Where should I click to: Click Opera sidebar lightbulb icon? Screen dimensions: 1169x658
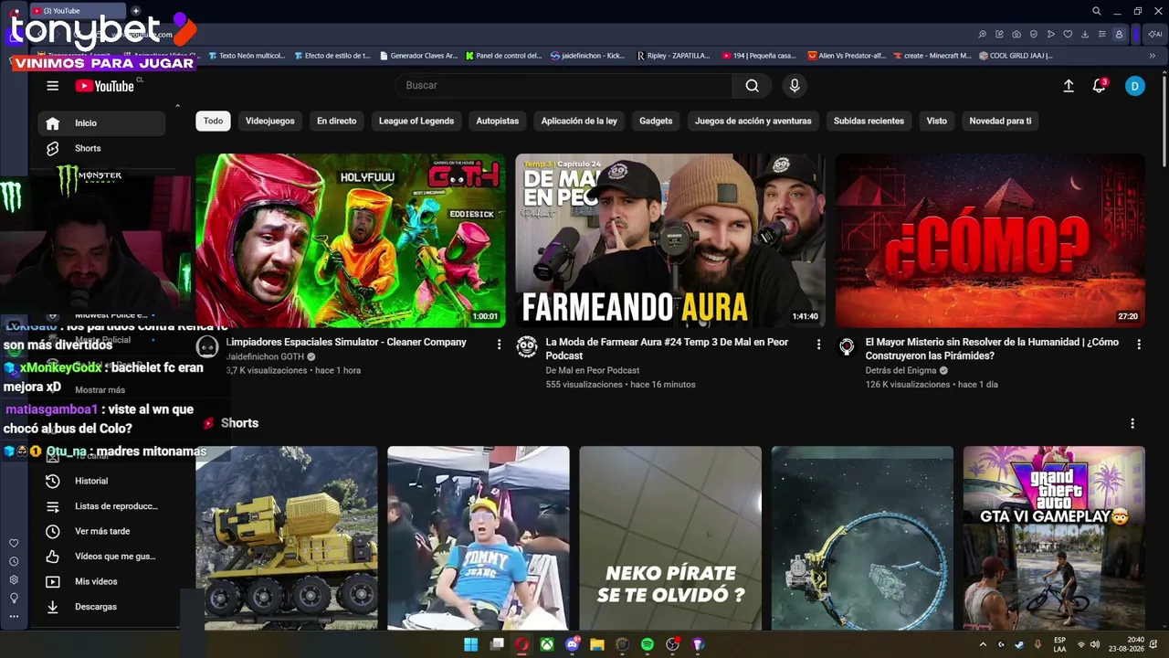click(14, 599)
